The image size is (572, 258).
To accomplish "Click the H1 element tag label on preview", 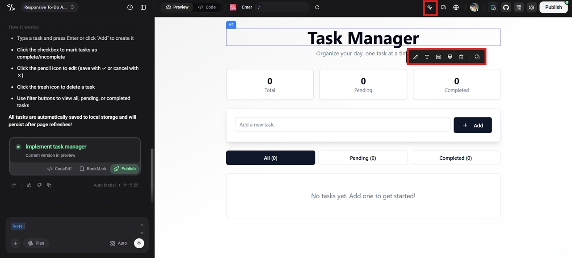I will point(231,25).
